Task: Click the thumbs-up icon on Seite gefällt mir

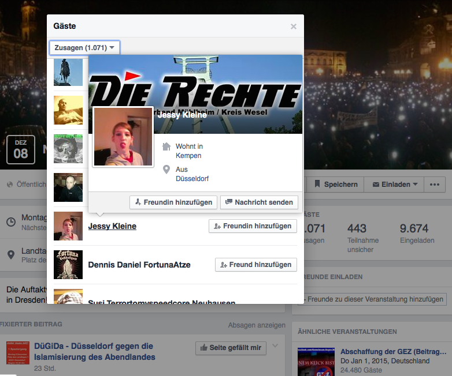Action: 204,348
